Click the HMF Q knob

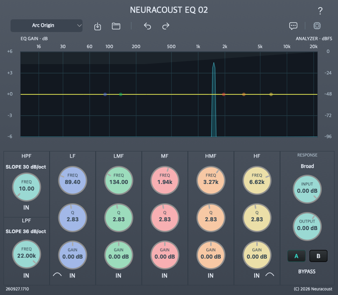point(211,218)
